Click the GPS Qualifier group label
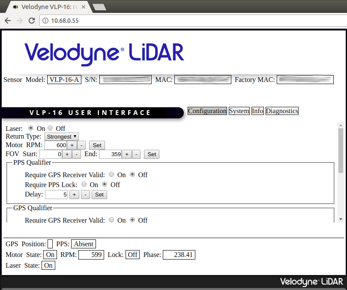The height and width of the screenshot is (290, 347). (x=33, y=208)
